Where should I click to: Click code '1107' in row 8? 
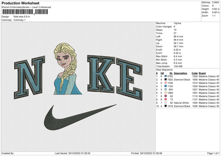(x=195, y=99)
